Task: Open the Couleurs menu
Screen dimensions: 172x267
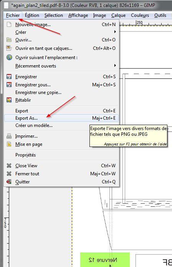Action: tap(140, 15)
